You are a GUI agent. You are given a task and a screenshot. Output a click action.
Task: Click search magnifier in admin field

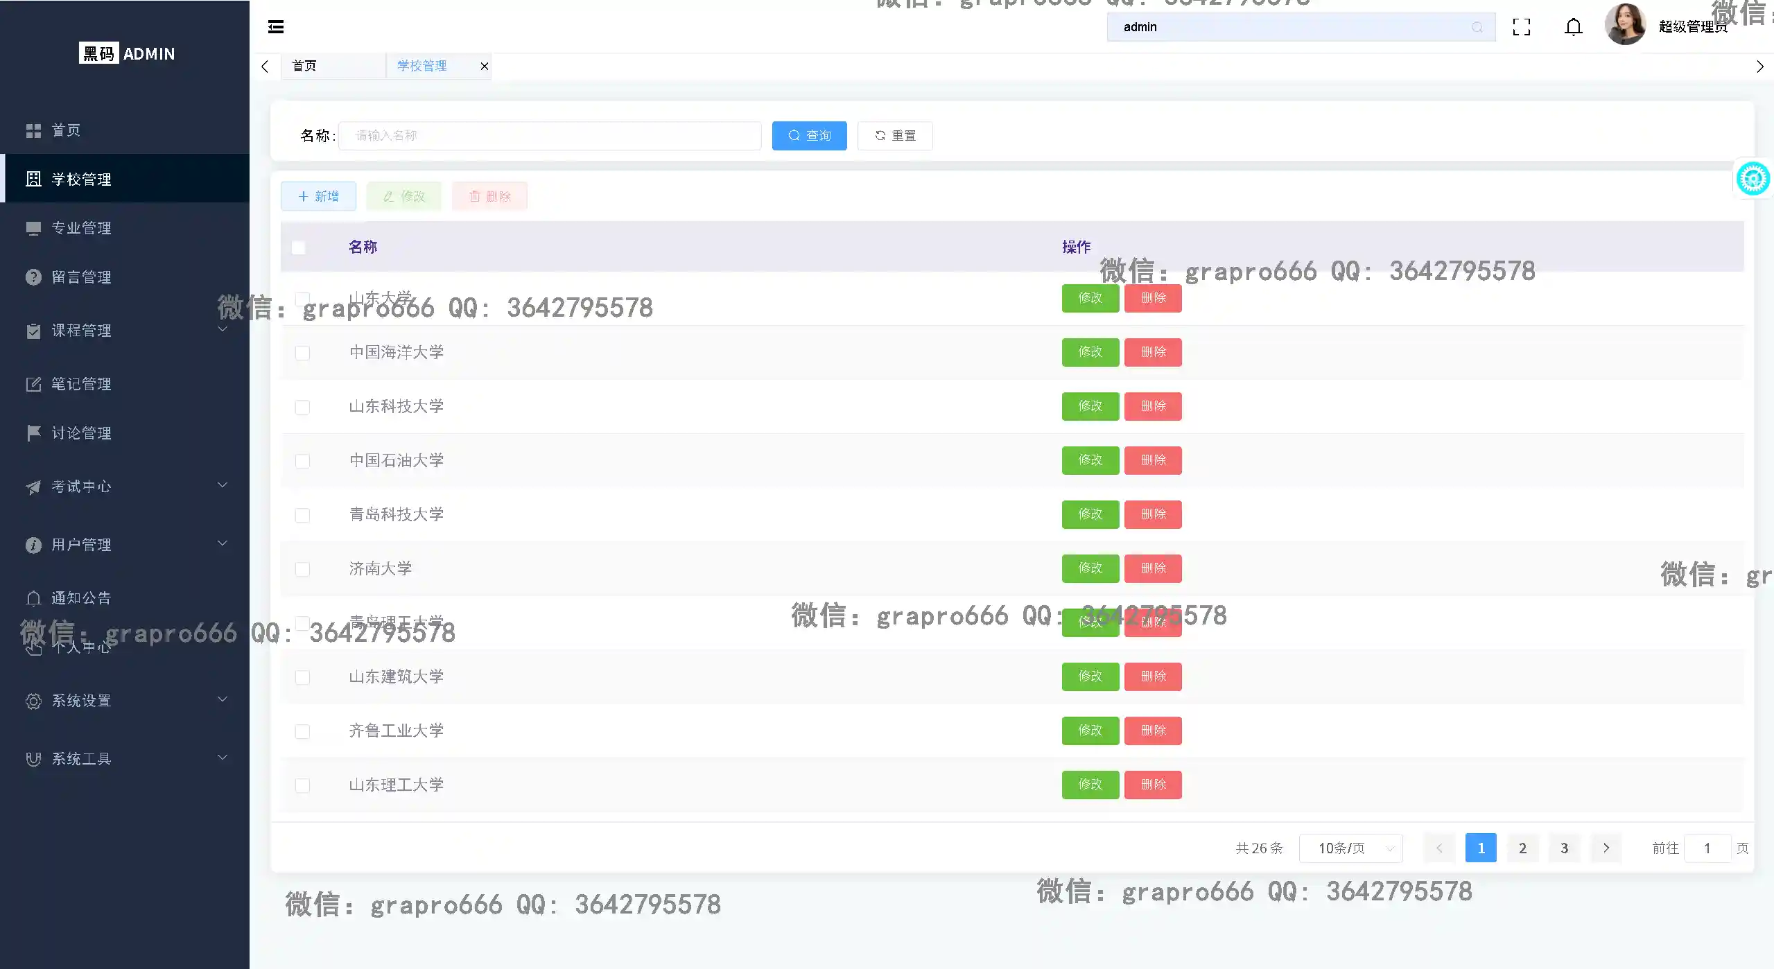(x=1477, y=27)
